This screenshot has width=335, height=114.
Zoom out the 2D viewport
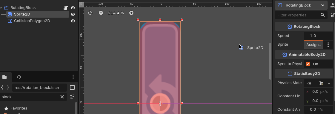click(101, 13)
